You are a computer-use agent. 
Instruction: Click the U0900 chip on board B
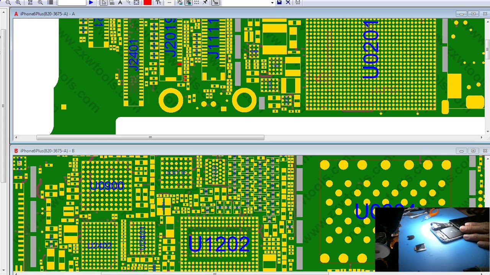(x=107, y=186)
